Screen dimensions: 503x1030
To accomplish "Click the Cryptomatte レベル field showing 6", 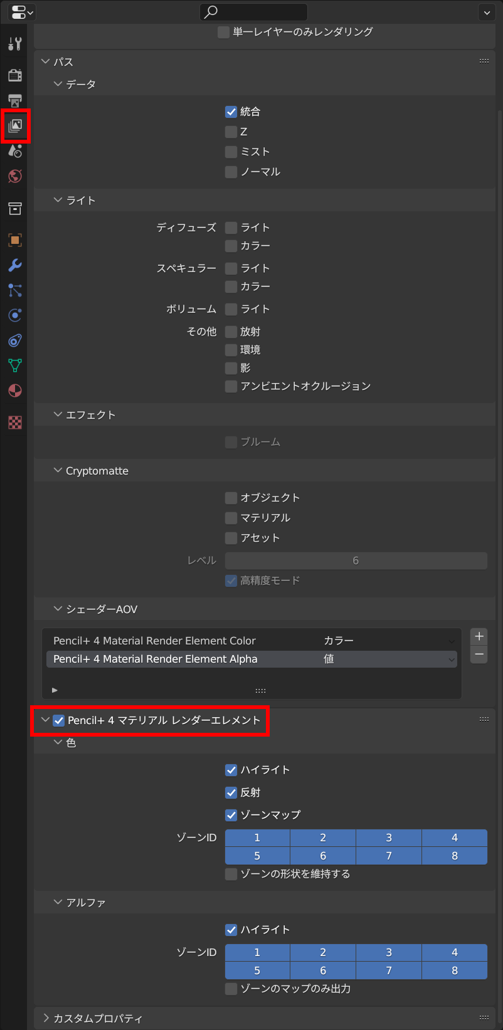I will 356,560.
